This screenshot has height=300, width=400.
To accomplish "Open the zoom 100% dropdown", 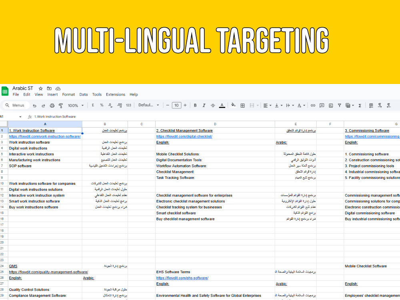I will point(76,105).
